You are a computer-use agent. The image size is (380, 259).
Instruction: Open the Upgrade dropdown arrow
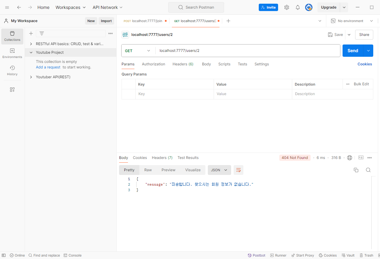point(344,7)
